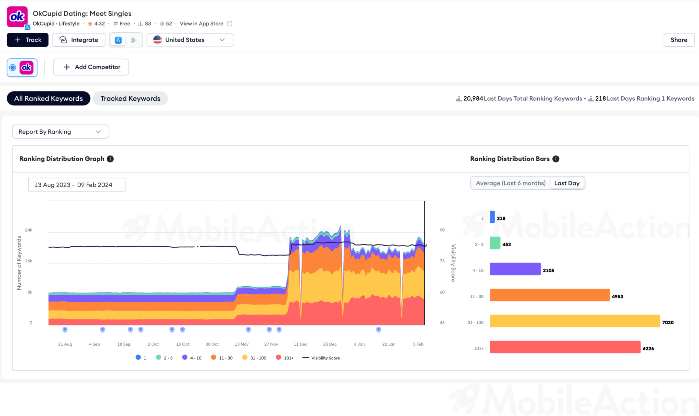The height and width of the screenshot is (416, 699).
Task: Open View in App Store link
Action: coord(202,24)
